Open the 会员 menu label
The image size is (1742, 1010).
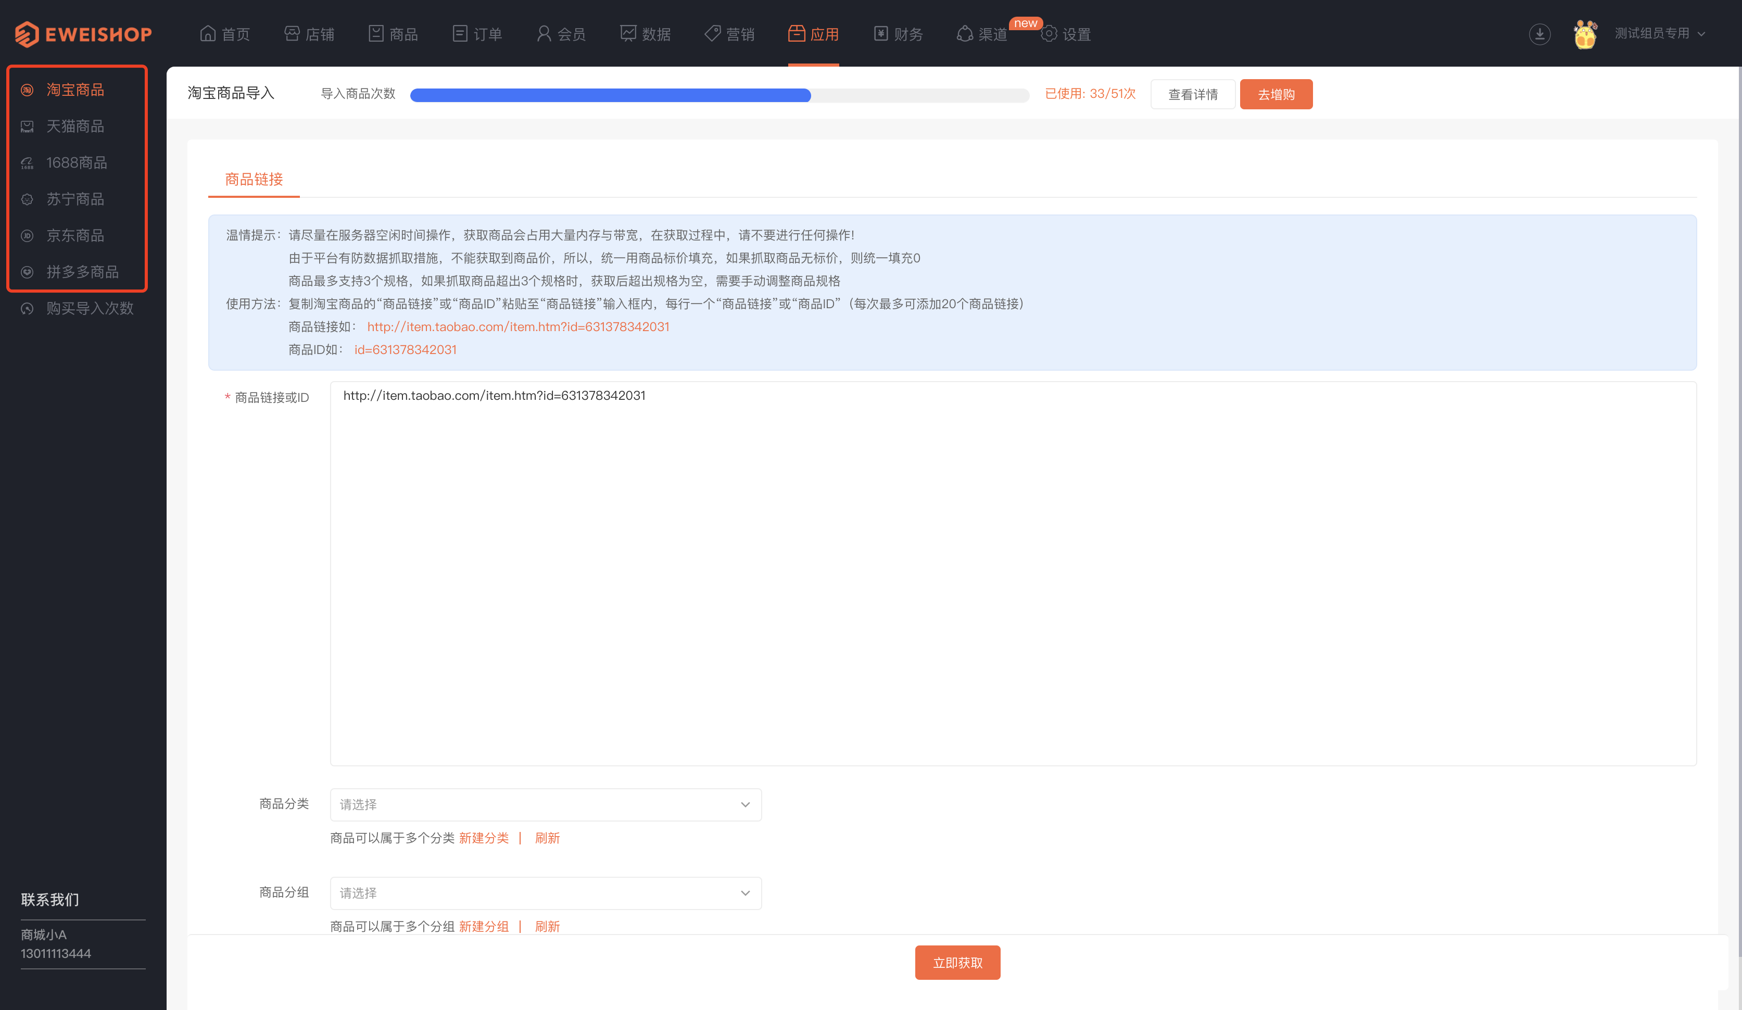click(572, 34)
